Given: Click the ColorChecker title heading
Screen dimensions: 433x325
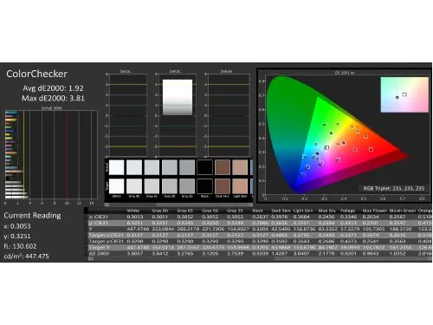Looking at the screenshot, I should click(36, 74).
